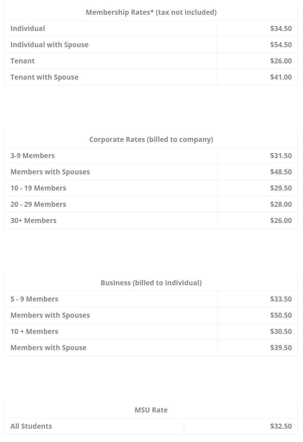This screenshot has width=303, height=442.
Task: Click the $41.00 Tenant with Spouse price
Action: click(281, 77)
